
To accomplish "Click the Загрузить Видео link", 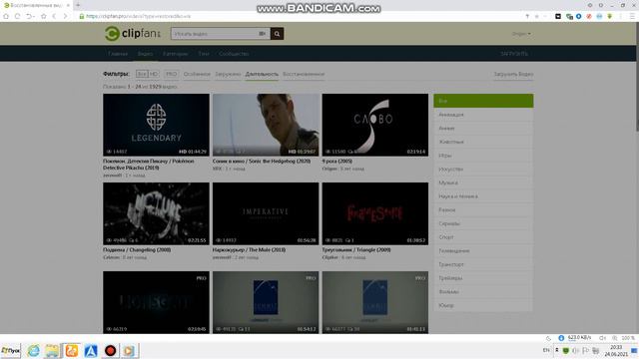I will pyautogui.click(x=513, y=74).
